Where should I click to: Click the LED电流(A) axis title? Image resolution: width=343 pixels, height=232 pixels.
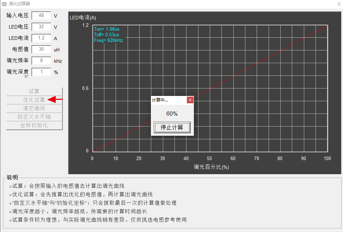[83, 18]
